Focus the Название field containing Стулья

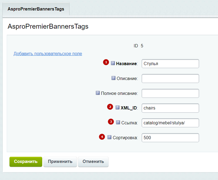[170, 64]
